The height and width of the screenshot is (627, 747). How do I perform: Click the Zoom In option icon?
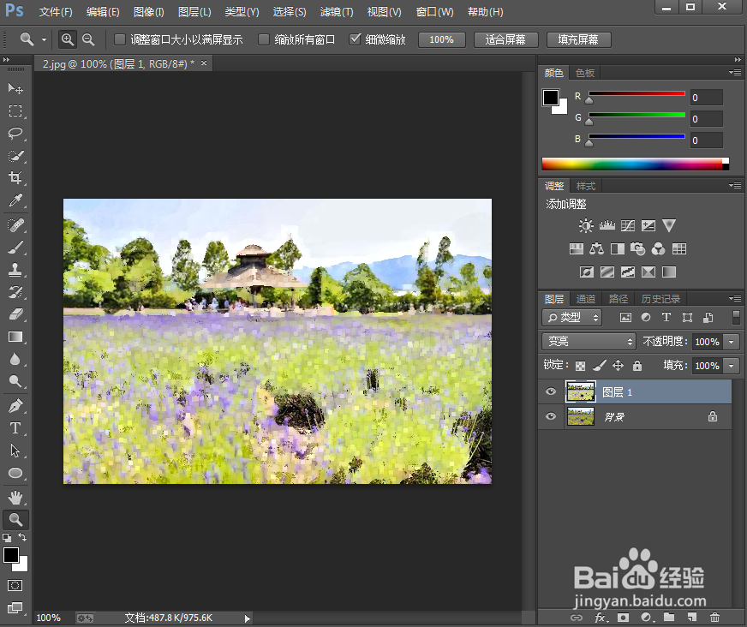click(x=68, y=39)
